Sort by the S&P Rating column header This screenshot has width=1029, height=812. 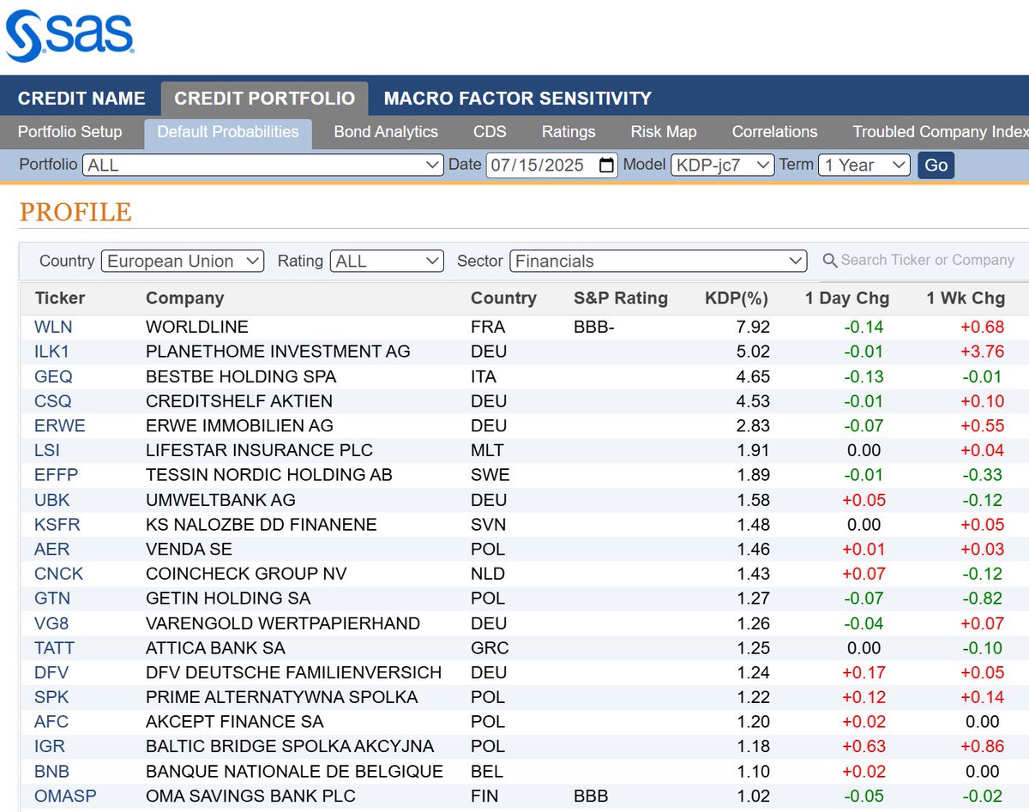pyautogui.click(x=621, y=298)
